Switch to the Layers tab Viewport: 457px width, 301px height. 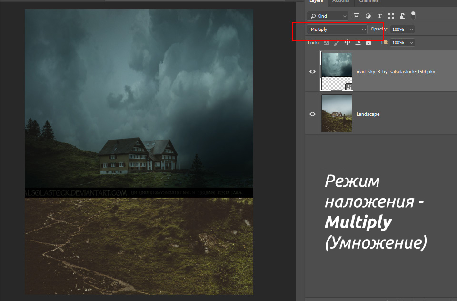pos(316,2)
